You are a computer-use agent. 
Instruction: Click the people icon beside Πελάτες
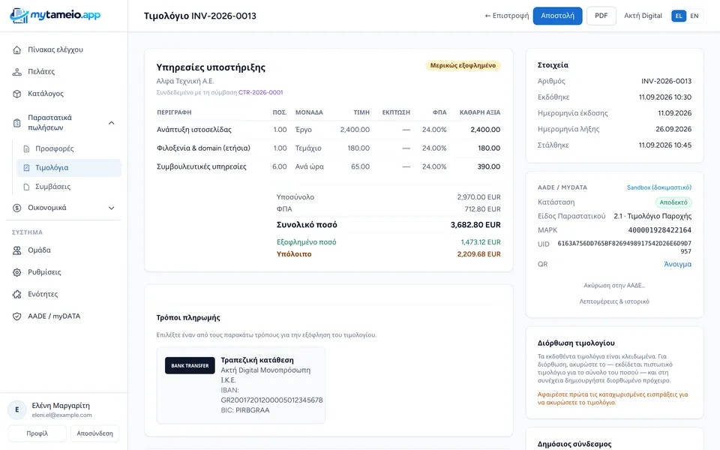(17, 72)
